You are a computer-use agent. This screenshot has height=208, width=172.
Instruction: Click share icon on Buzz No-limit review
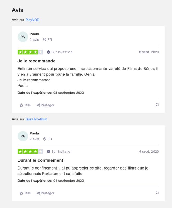click(x=38, y=193)
